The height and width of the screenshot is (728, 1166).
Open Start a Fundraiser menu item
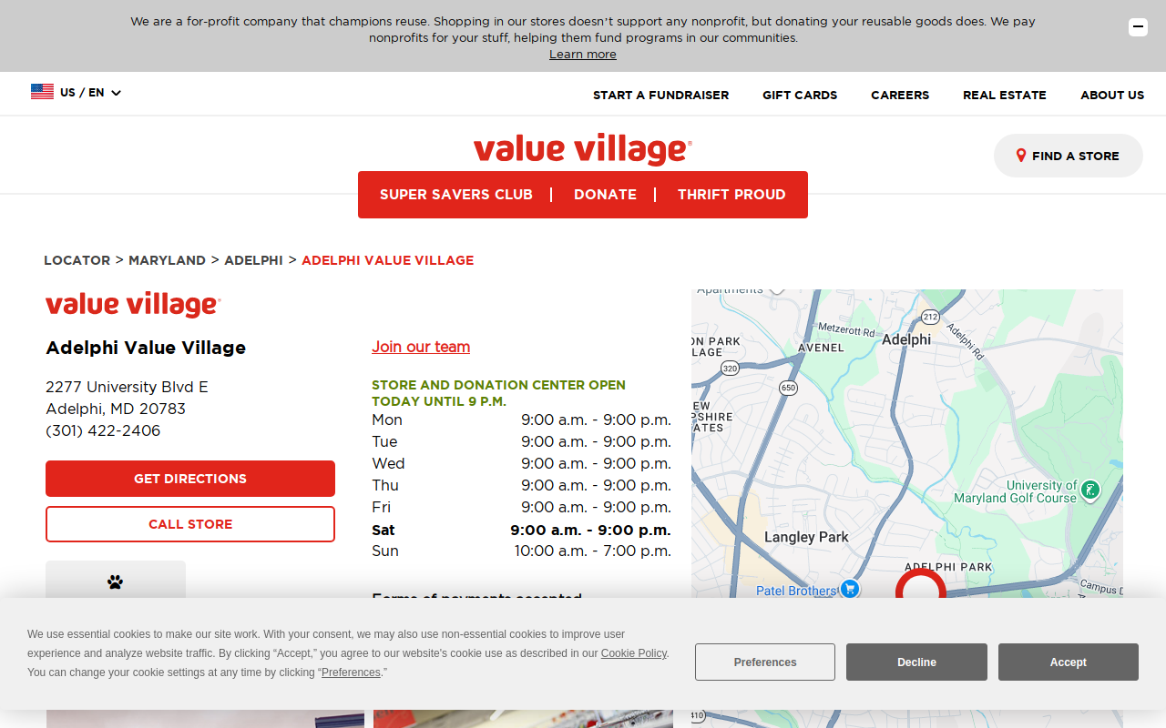click(x=660, y=95)
